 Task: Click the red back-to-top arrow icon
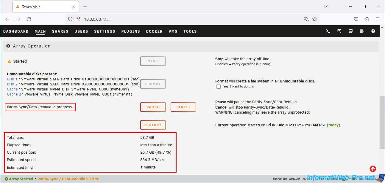coord(373,169)
